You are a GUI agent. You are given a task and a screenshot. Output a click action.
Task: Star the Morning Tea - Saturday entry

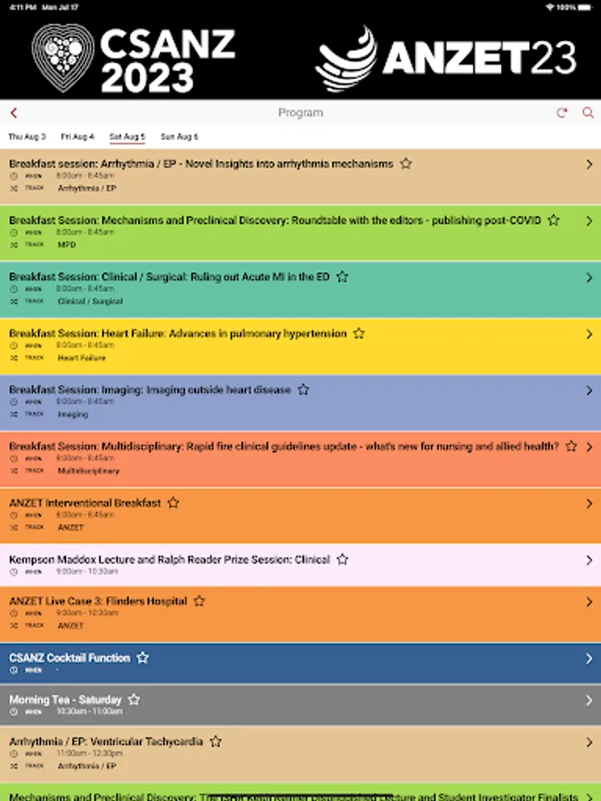tap(134, 700)
